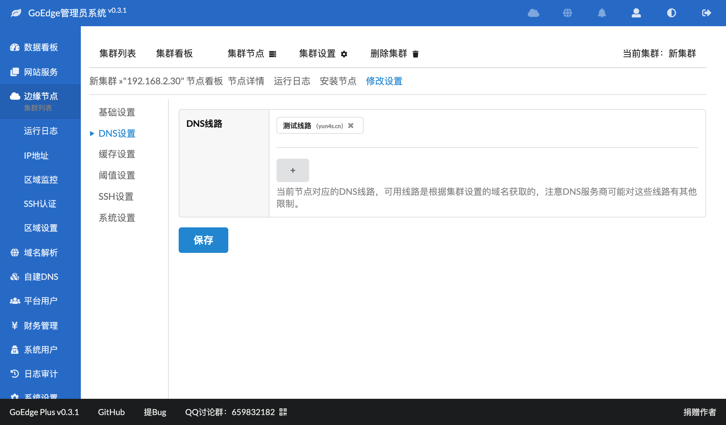The image size is (726, 425).
Task: Open 日志审计 in the sidebar
Action: [40, 374]
